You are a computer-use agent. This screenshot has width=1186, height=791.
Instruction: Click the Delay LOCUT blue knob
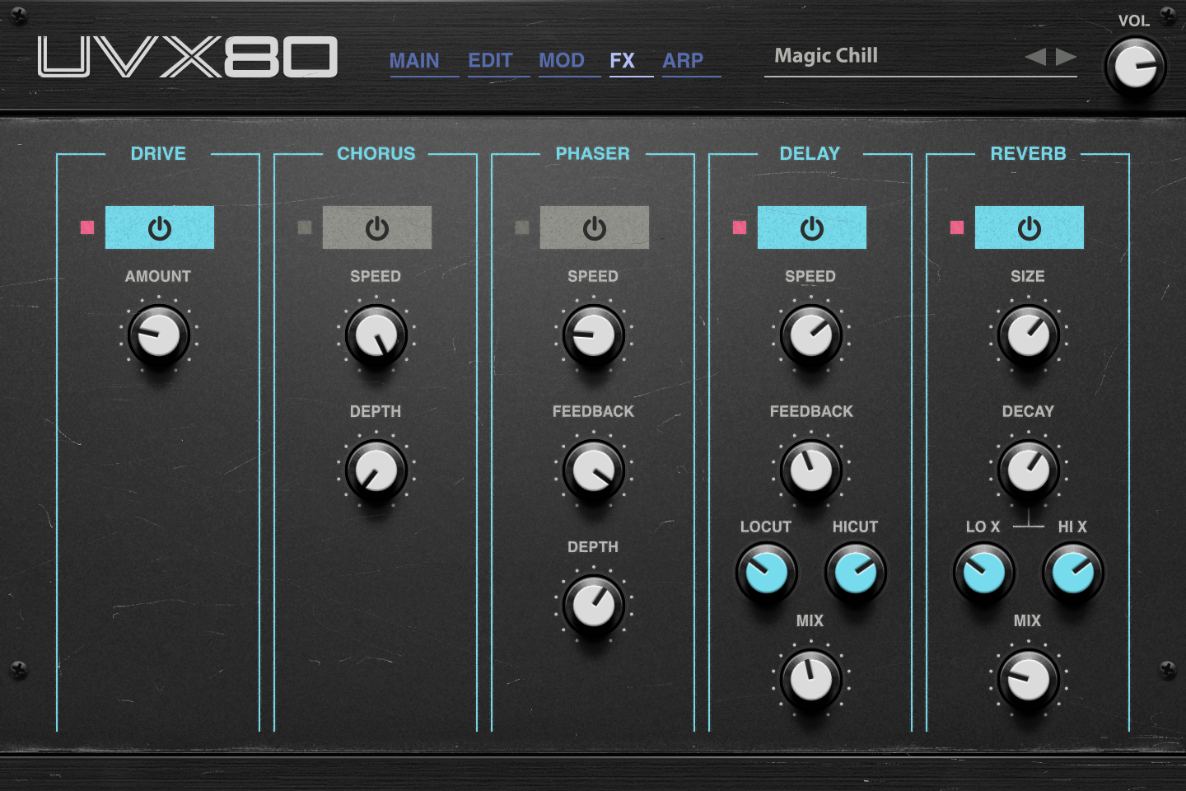pyautogui.click(x=766, y=572)
